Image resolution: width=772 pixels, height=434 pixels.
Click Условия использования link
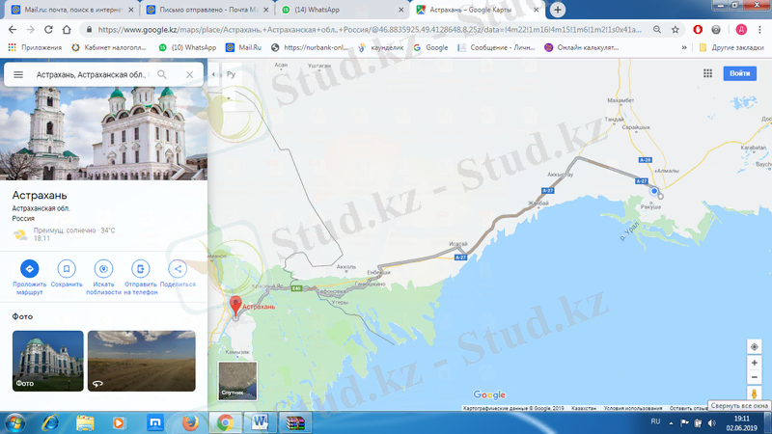633,408
